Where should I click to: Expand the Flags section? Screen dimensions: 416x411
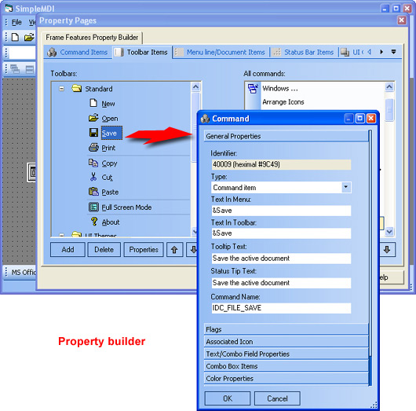pyautogui.click(x=286, y=329)
